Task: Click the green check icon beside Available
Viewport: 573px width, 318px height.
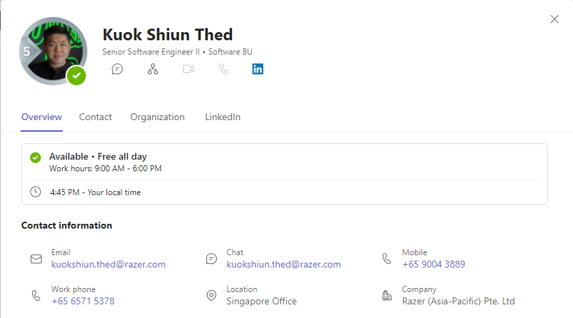Action: (x=35, y=158)
